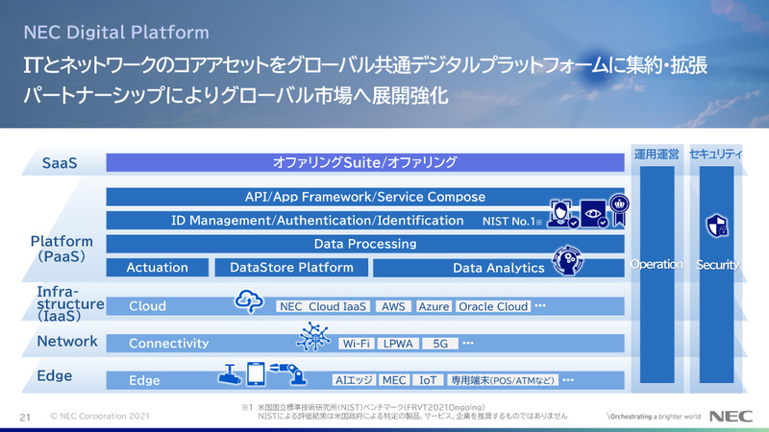Click the Orchestrating a brighter world tagline
769x432 pixels.
pos(655,417)
